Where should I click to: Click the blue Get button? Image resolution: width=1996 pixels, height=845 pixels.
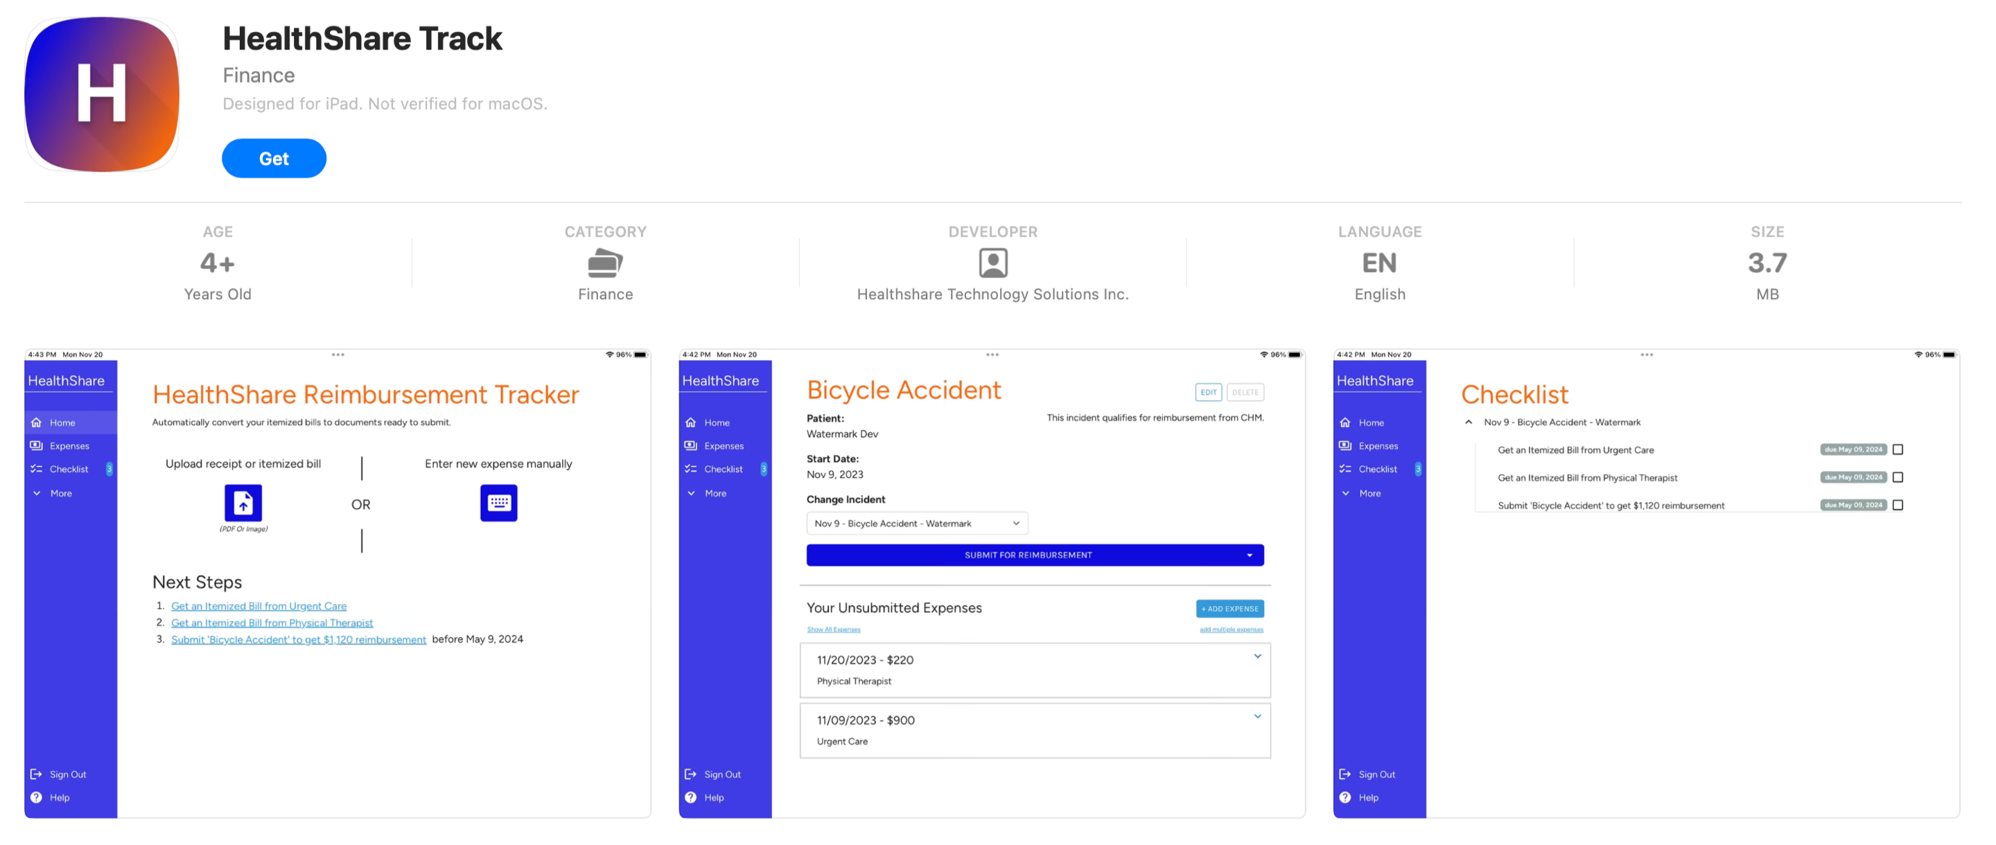pos(274,159)
